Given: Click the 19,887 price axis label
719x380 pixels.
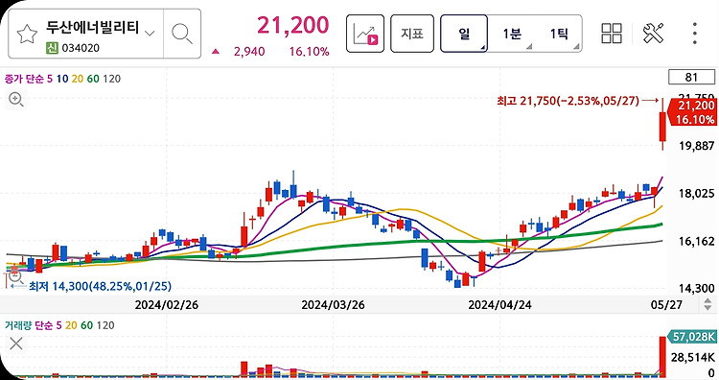Looking at the screenshot, I should point(697,146).
